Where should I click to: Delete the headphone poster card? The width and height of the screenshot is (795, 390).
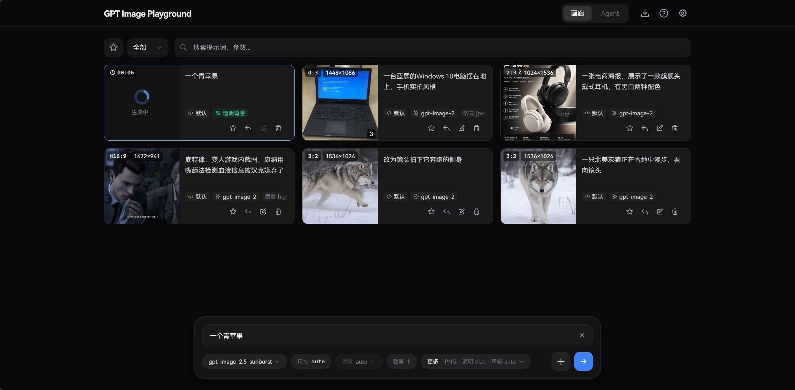675,128
